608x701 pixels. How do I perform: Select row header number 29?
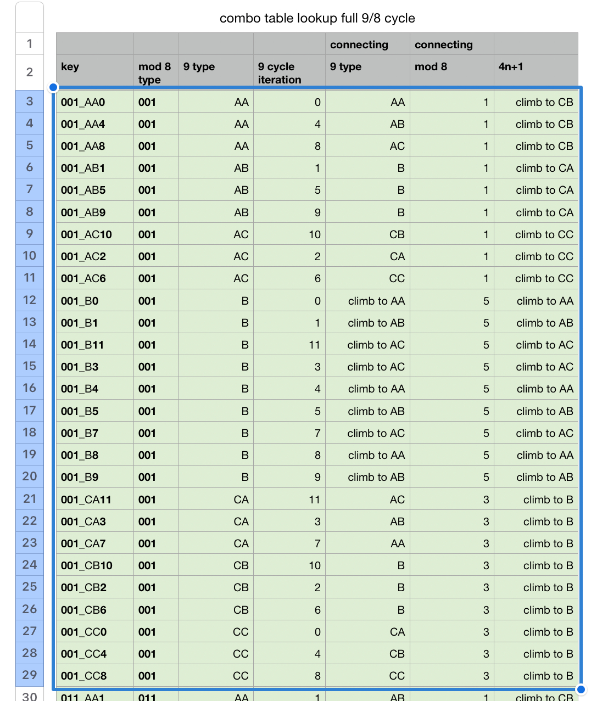click(x=30, y=675)
